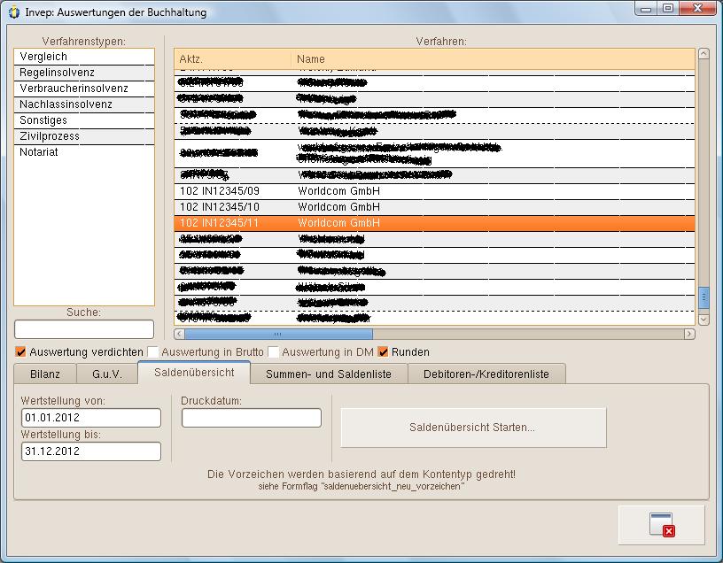Select Verbraucherinsolvenz procedure type

[84, 89]
